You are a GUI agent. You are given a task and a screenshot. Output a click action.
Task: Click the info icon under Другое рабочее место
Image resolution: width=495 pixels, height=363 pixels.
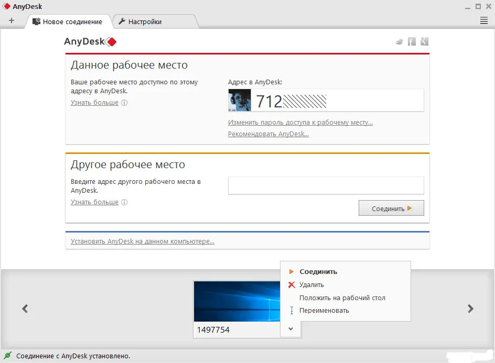click(124, 202)
